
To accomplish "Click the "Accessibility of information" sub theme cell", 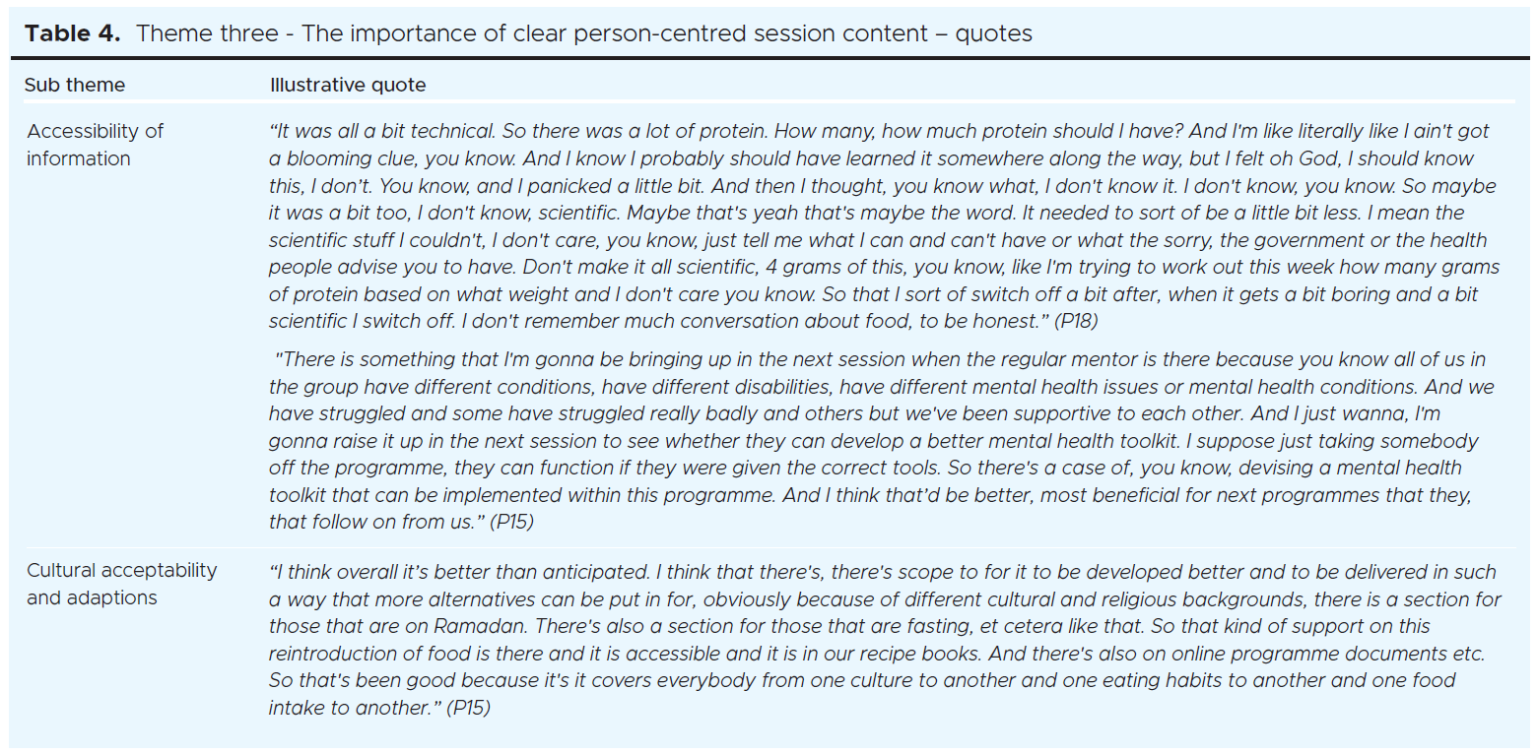I will pos(95,145).
